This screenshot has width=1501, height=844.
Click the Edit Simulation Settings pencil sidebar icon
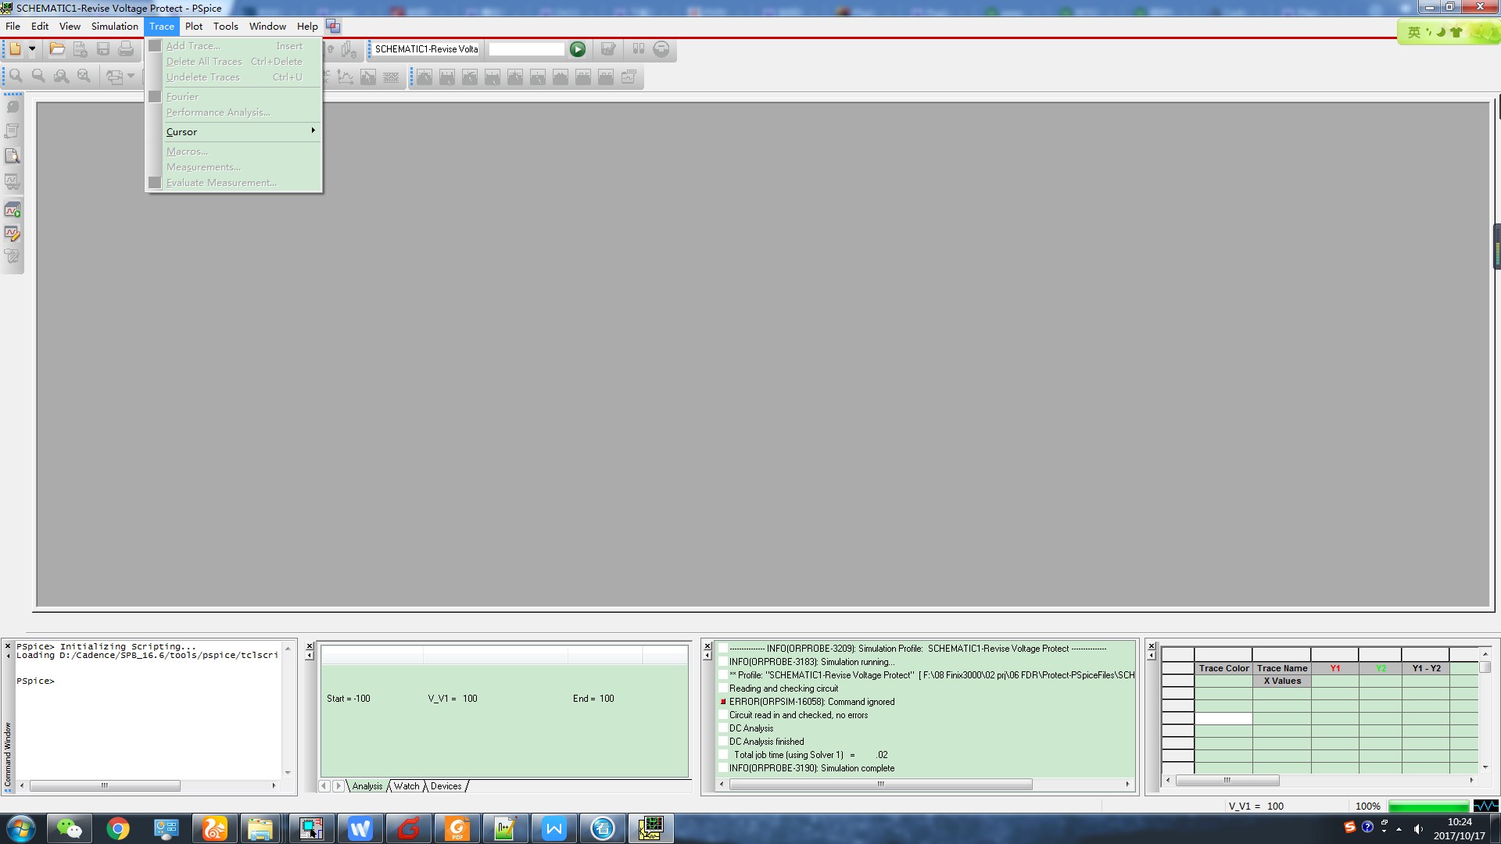(x=13, y=234)
